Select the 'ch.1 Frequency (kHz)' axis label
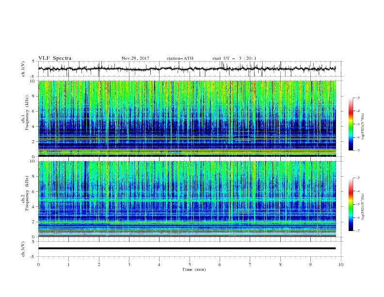The image size is (384, 297). pyautogui.click(x=25, y=113)
